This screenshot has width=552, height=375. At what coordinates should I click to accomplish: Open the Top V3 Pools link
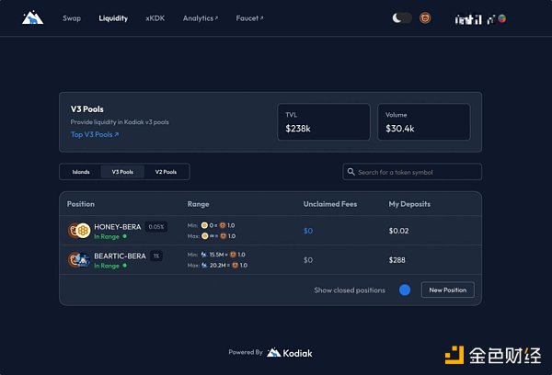coord(95,134)
